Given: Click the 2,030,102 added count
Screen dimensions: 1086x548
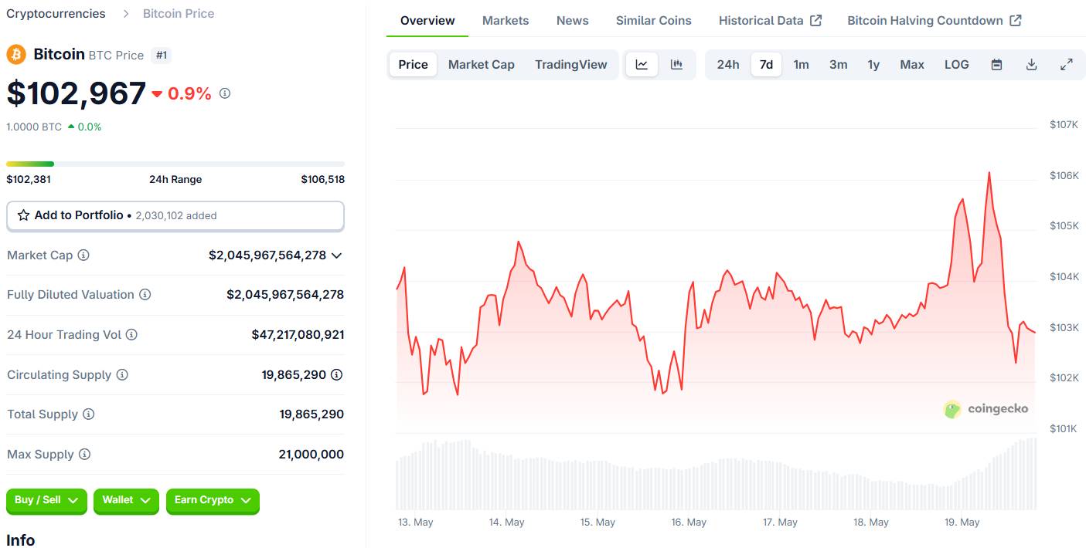Looking at the screenshot, I should click(176, 216).
